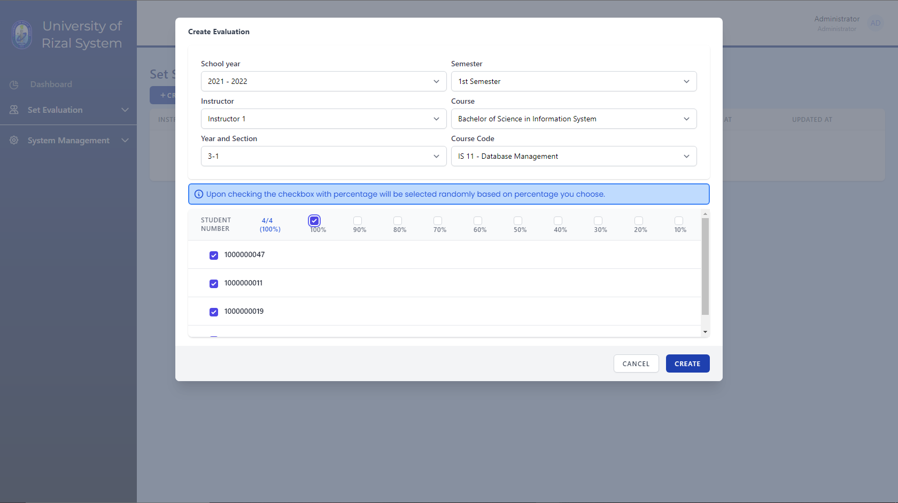Enable the 50% random selection checkbox

coord(518,220)
